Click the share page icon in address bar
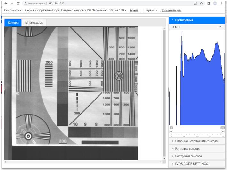This screenshot has height=170, width=227. pyautogui.click(x=195, y=4)
